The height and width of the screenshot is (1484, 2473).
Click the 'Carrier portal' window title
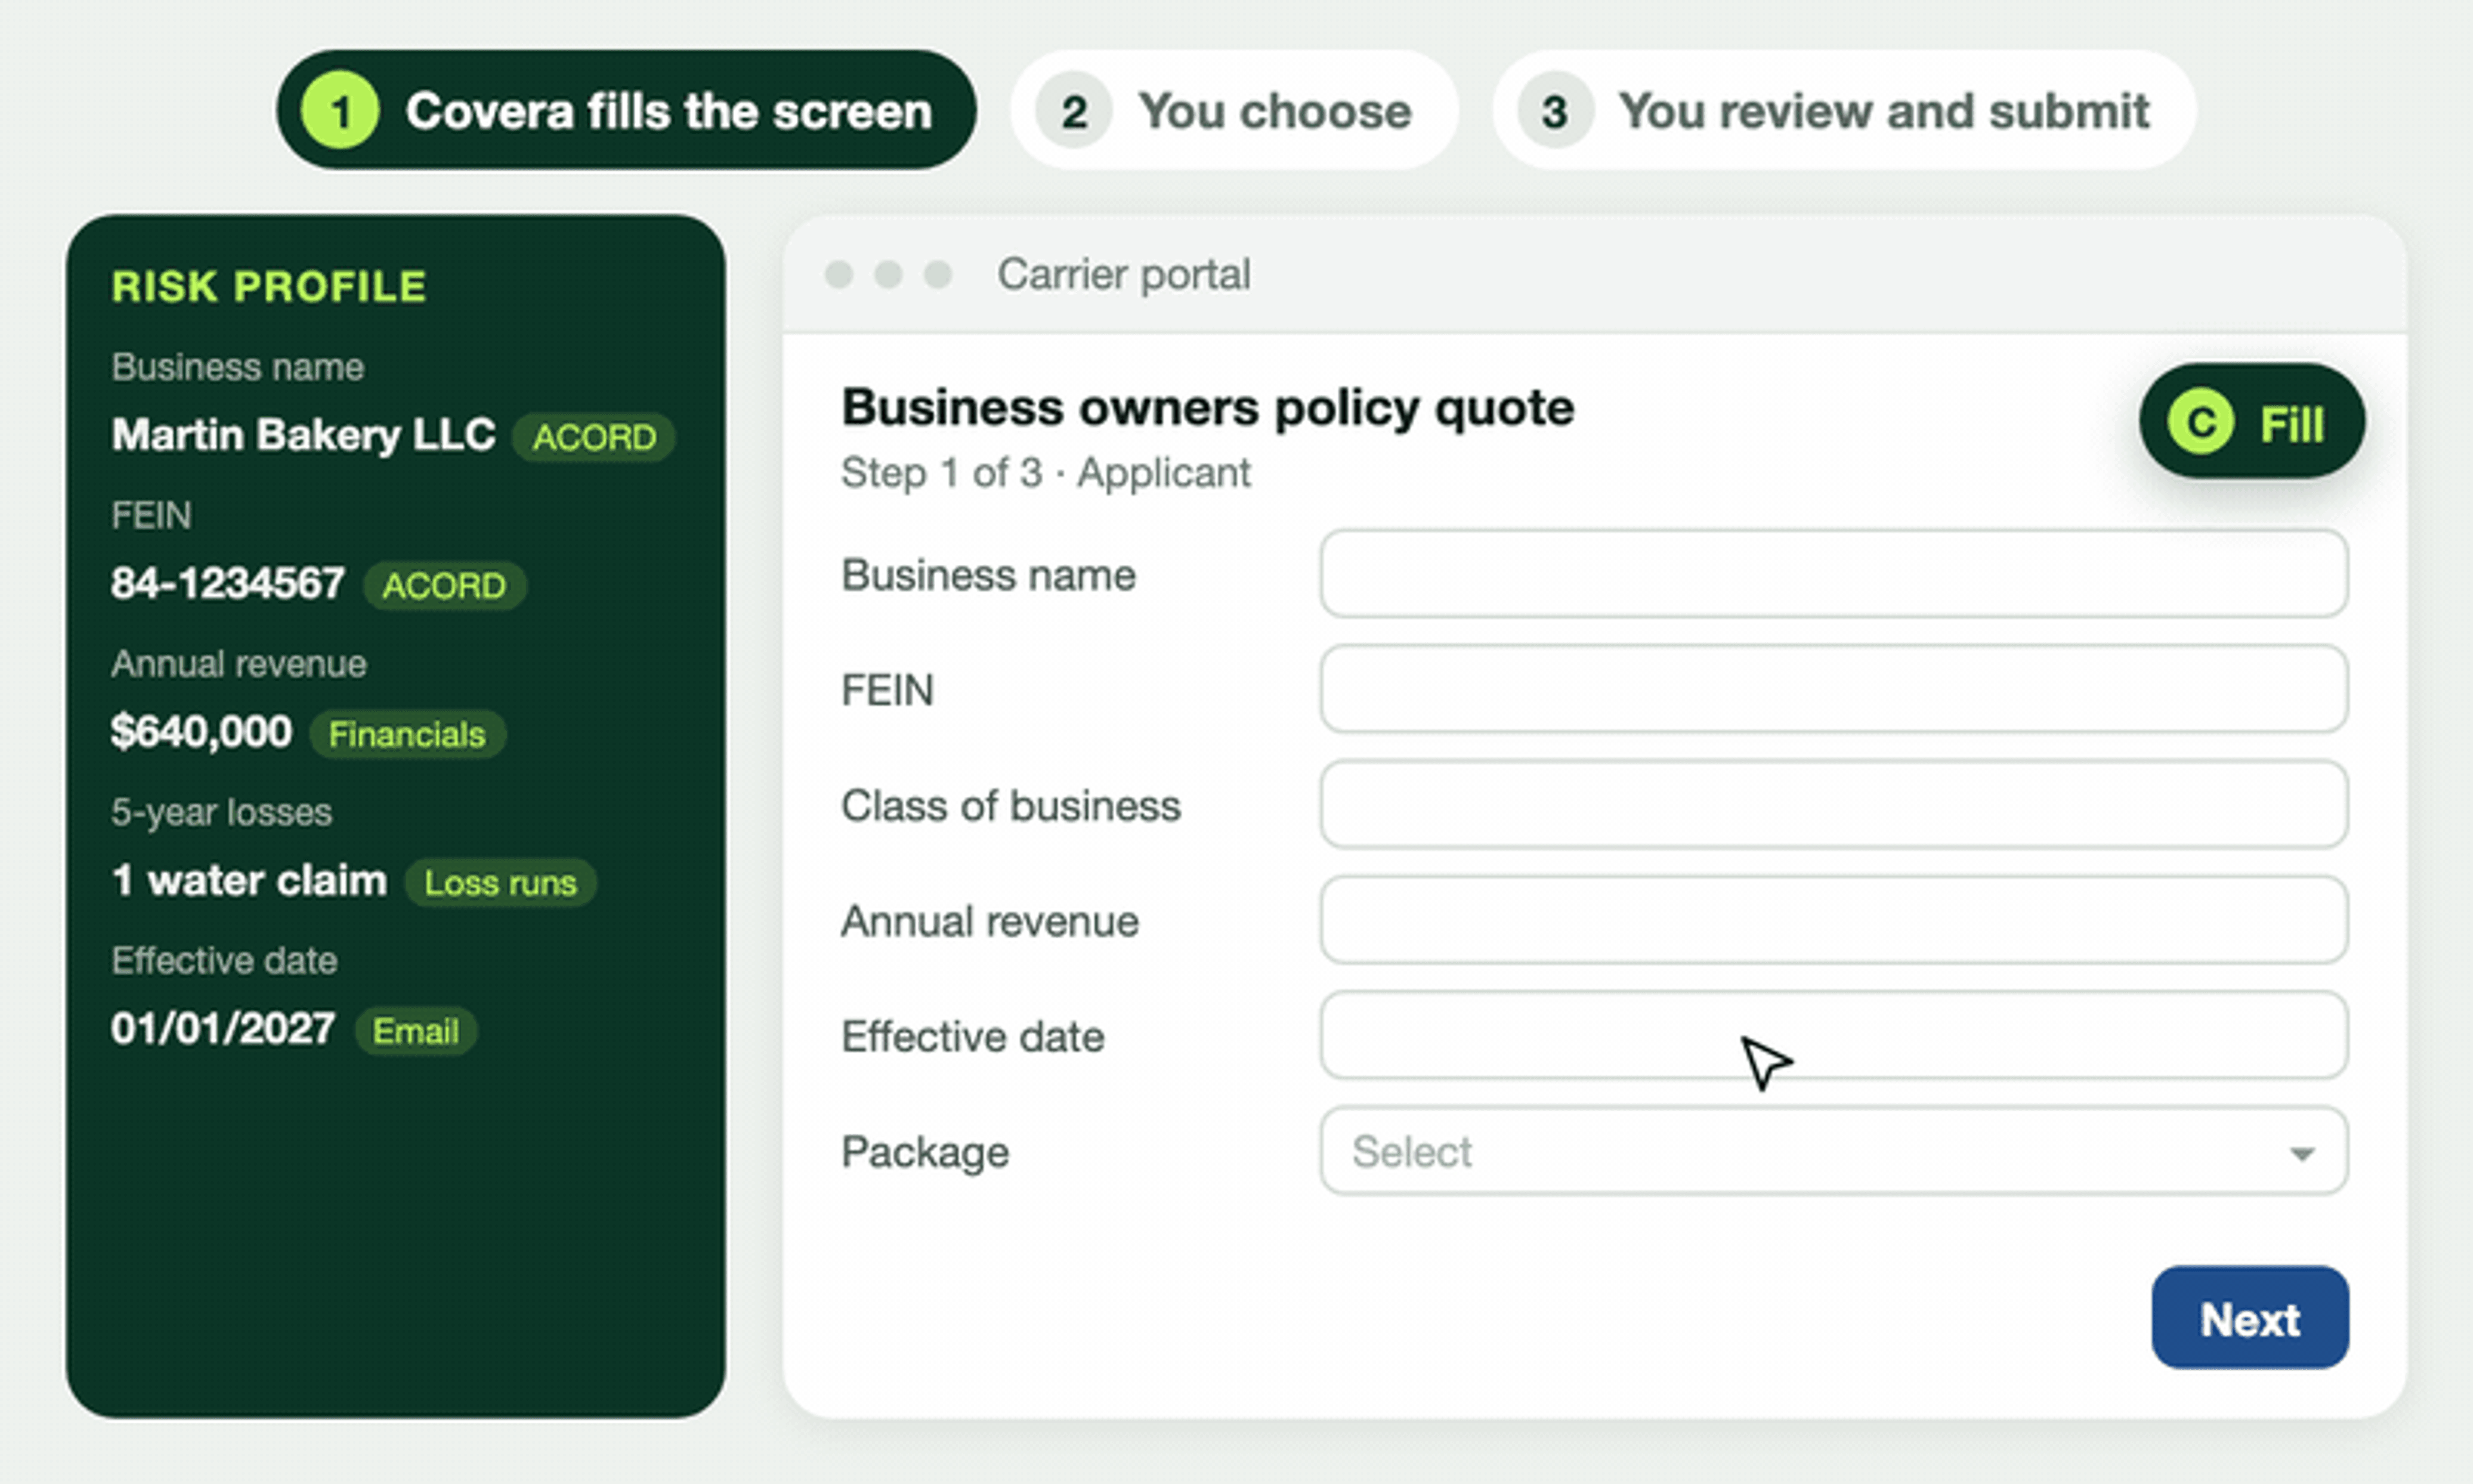[1124, 274]
